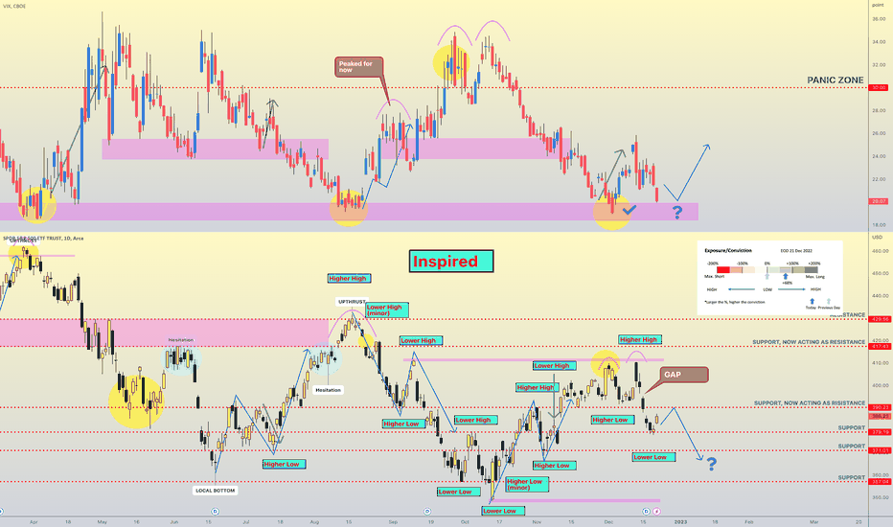Click the red 30.00 price tag

point(879,88)
